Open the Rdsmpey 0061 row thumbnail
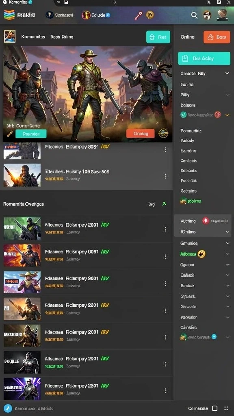234x416 pixels. (x=22, y=256)
